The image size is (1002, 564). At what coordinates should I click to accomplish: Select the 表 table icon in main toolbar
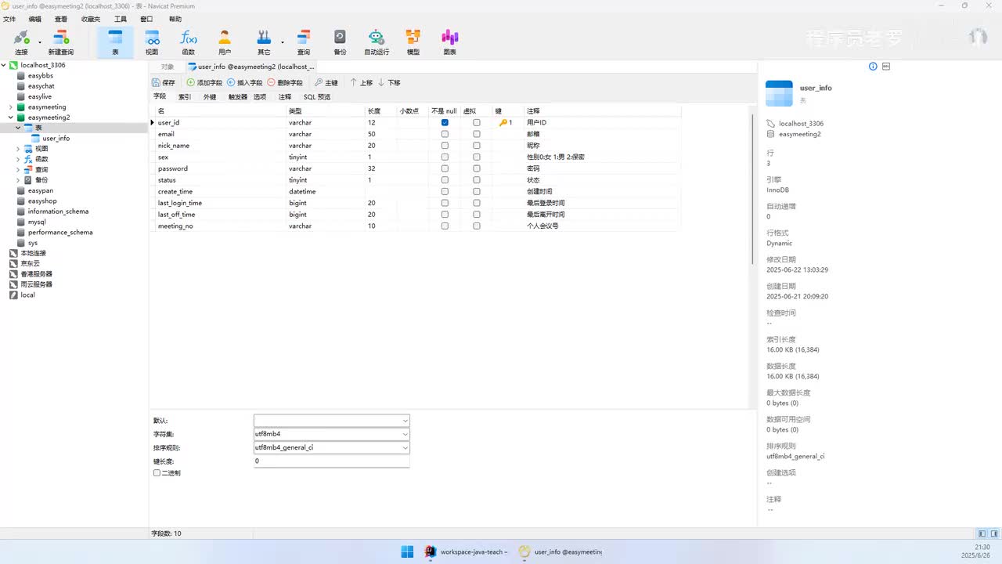point(115,42)
